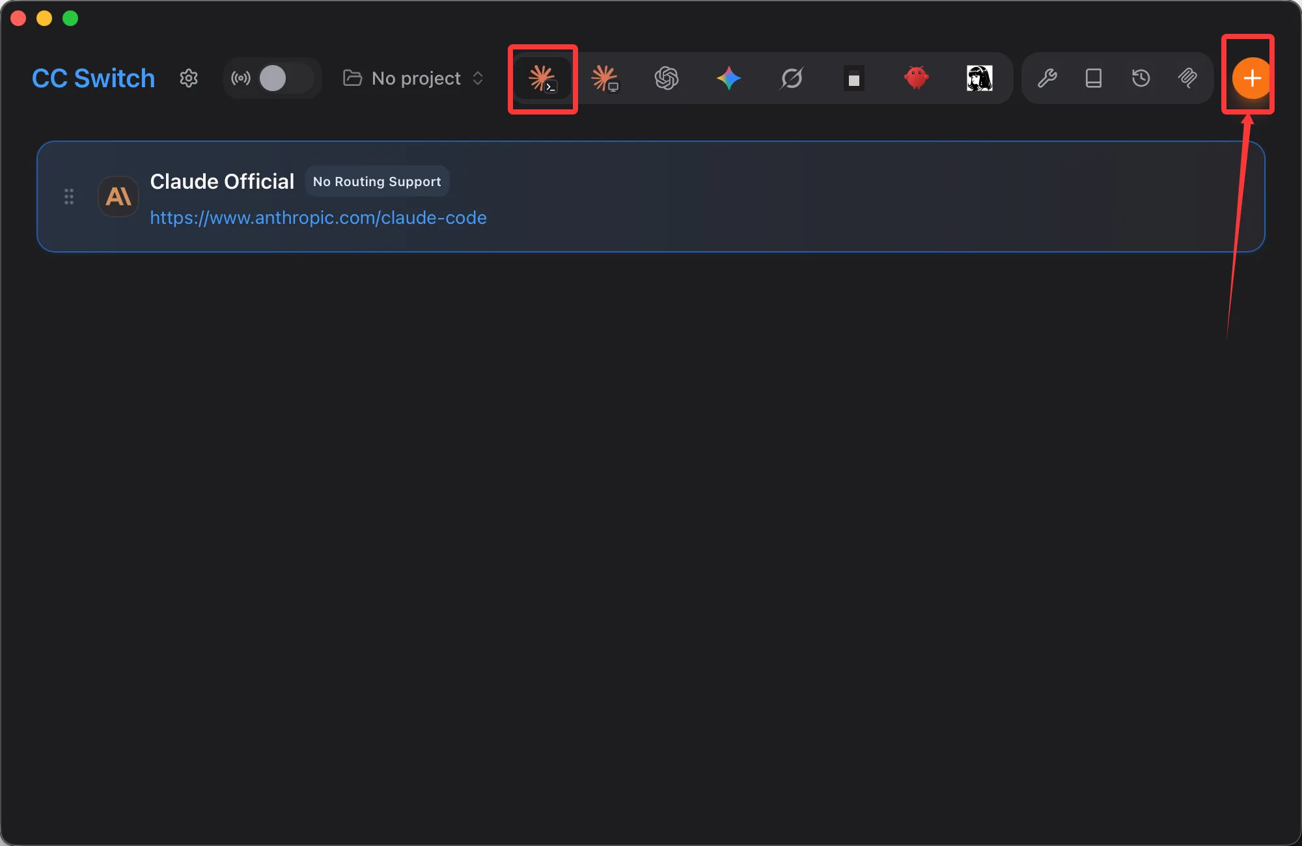Select the Claude Code terminal app icon

coord(542,78)
